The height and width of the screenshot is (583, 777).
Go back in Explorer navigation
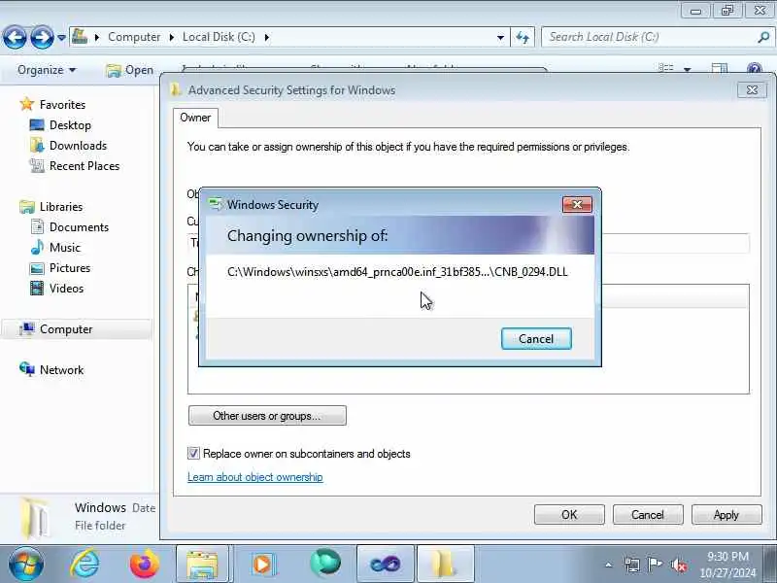tap(15, 37)
